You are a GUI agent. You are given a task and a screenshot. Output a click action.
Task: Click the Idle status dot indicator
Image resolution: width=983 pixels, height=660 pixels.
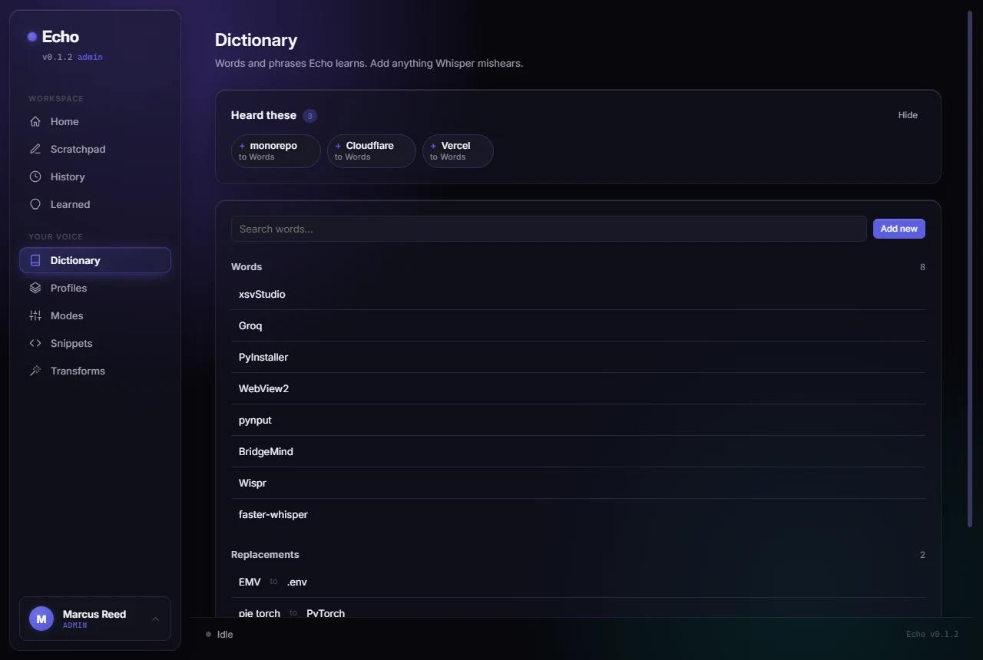(208, 635)
